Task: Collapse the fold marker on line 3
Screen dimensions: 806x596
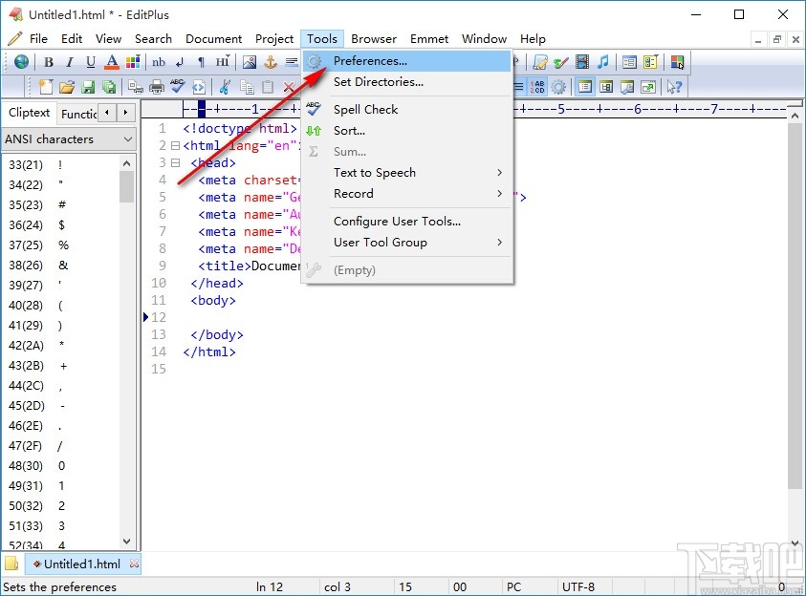Action: (x=175, y=162)
